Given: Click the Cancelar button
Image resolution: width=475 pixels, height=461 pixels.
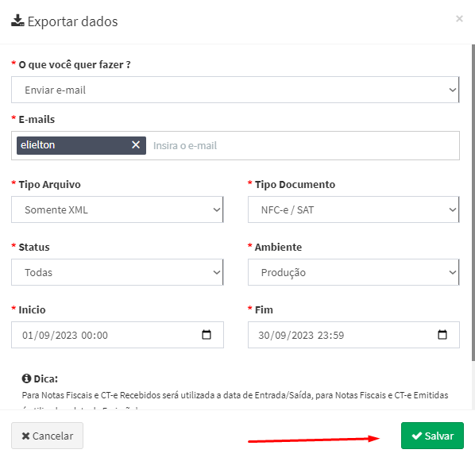Looking at the screenshot, I should click(x=47, y=436).
